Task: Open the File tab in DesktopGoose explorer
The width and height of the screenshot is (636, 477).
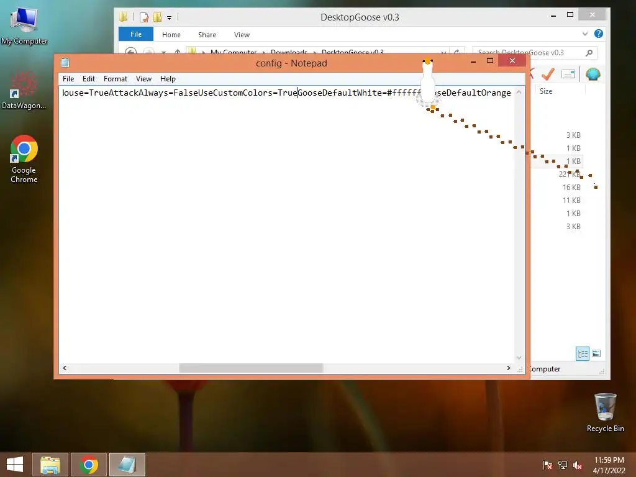Action: pyautogui.click(x=136, y=35)
